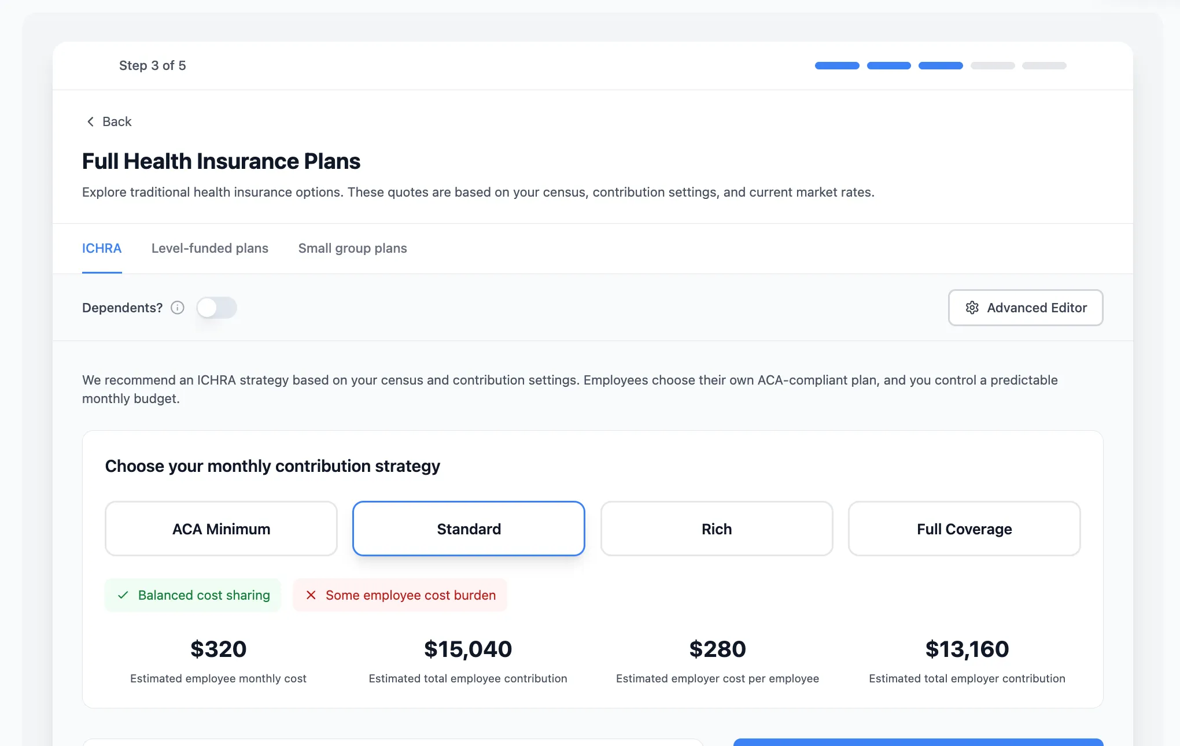Enable the Dependents toggle switch
Image resolution: width=1180 pixels, height=746 pixels.
click(217, 308)
